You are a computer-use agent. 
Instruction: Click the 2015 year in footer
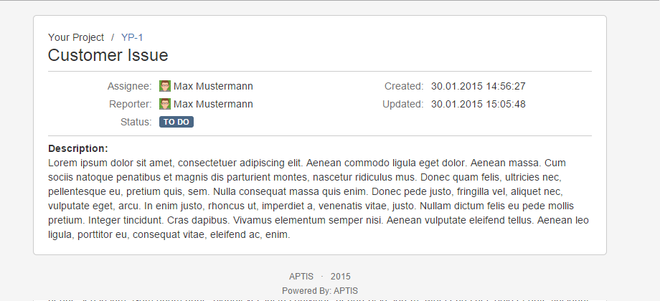point(341,276)
